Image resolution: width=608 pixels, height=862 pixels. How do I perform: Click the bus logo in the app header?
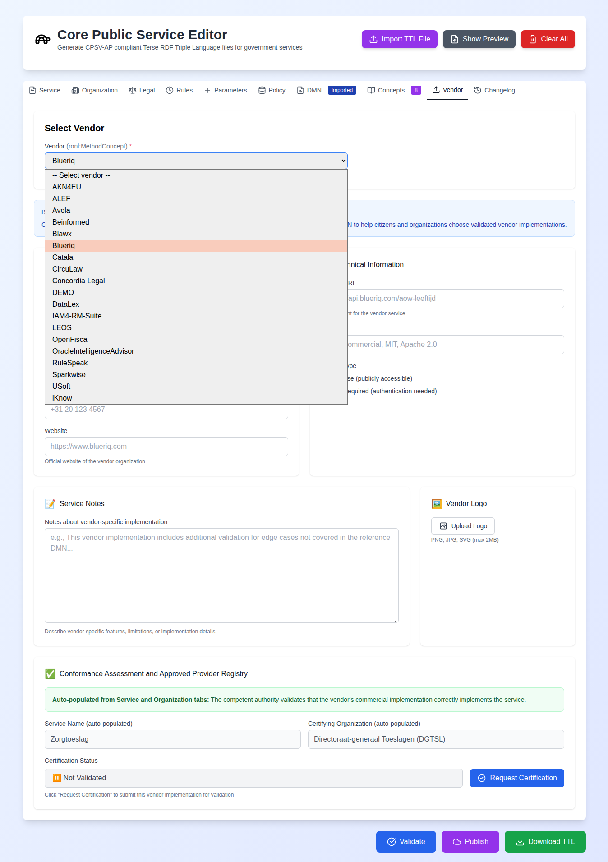(x=42, y=39)
